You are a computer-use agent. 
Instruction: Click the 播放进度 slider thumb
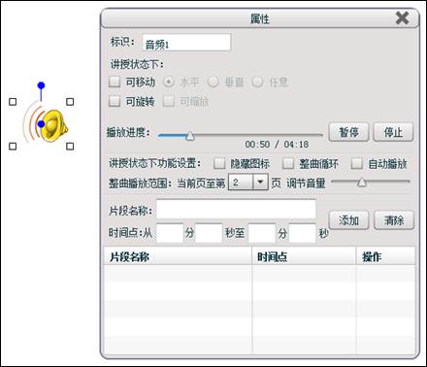[190, 136]
